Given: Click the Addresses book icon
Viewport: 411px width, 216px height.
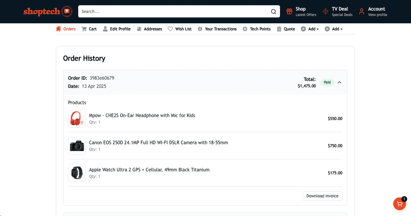Looking at the screenshot, I should pos(139,29).
